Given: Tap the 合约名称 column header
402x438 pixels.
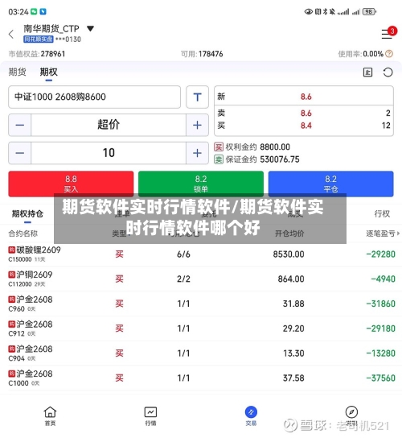Looking at the screenshot, I should pyautogui.click(x=23, y=233).
